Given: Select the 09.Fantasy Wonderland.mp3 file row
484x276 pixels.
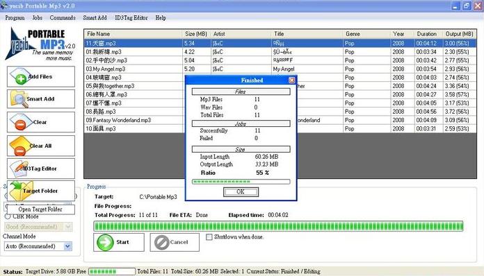Looking at the screenshot, I should click(280, 120).
